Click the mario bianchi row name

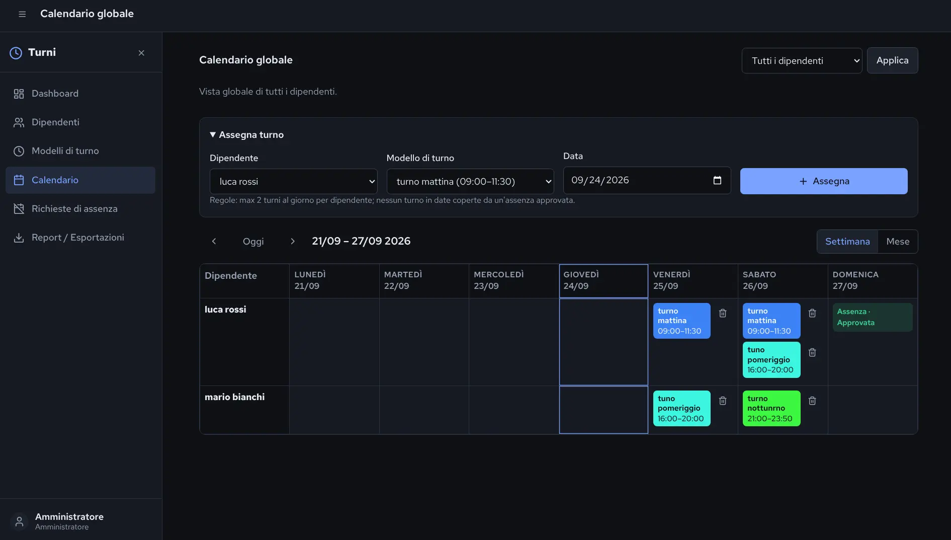234,397
